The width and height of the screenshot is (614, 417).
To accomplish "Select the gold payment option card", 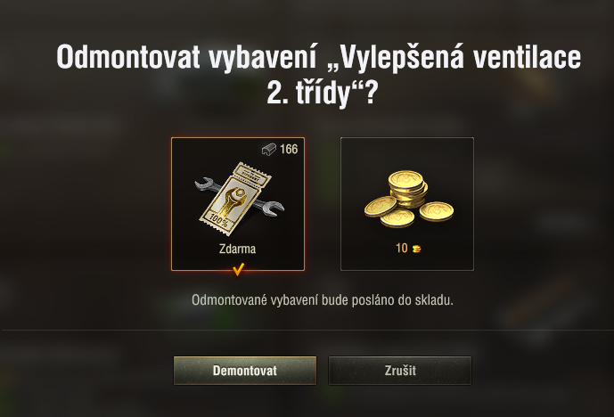I will pos(407,204).
